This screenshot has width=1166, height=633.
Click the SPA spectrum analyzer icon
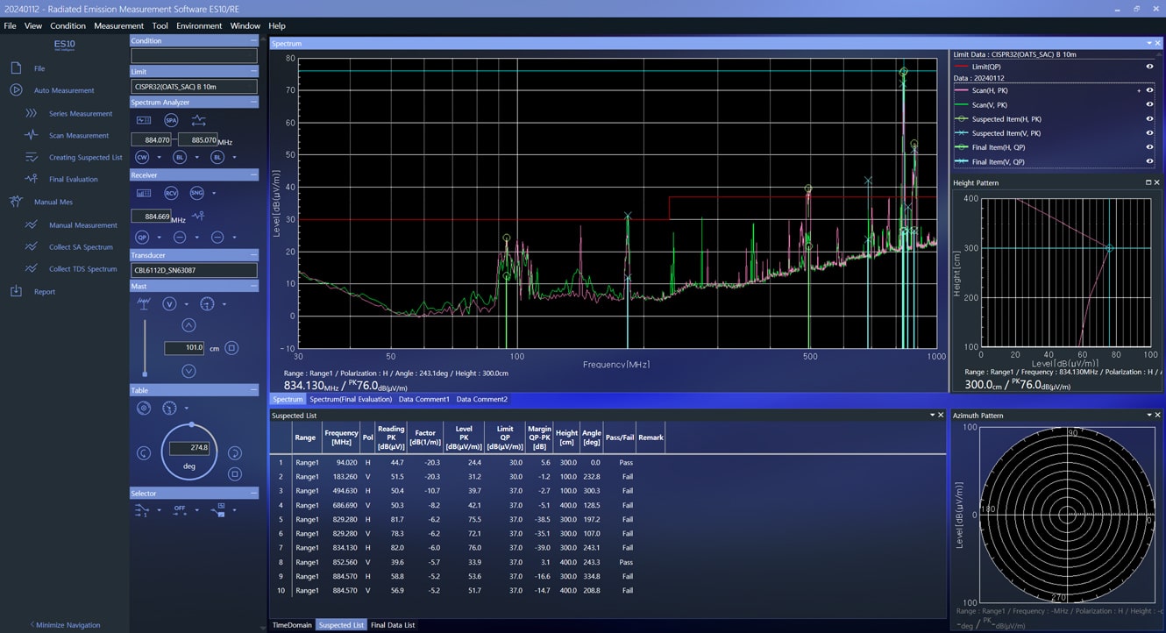171,120
